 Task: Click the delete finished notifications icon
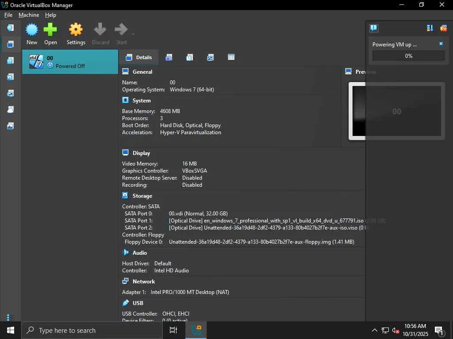443,28
